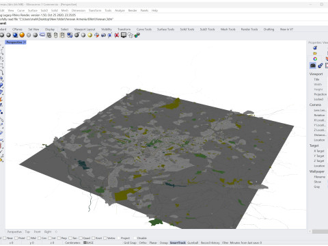Switch to the Front viewport tab
This screenshot has height=246, width=328.
[37, 232]
